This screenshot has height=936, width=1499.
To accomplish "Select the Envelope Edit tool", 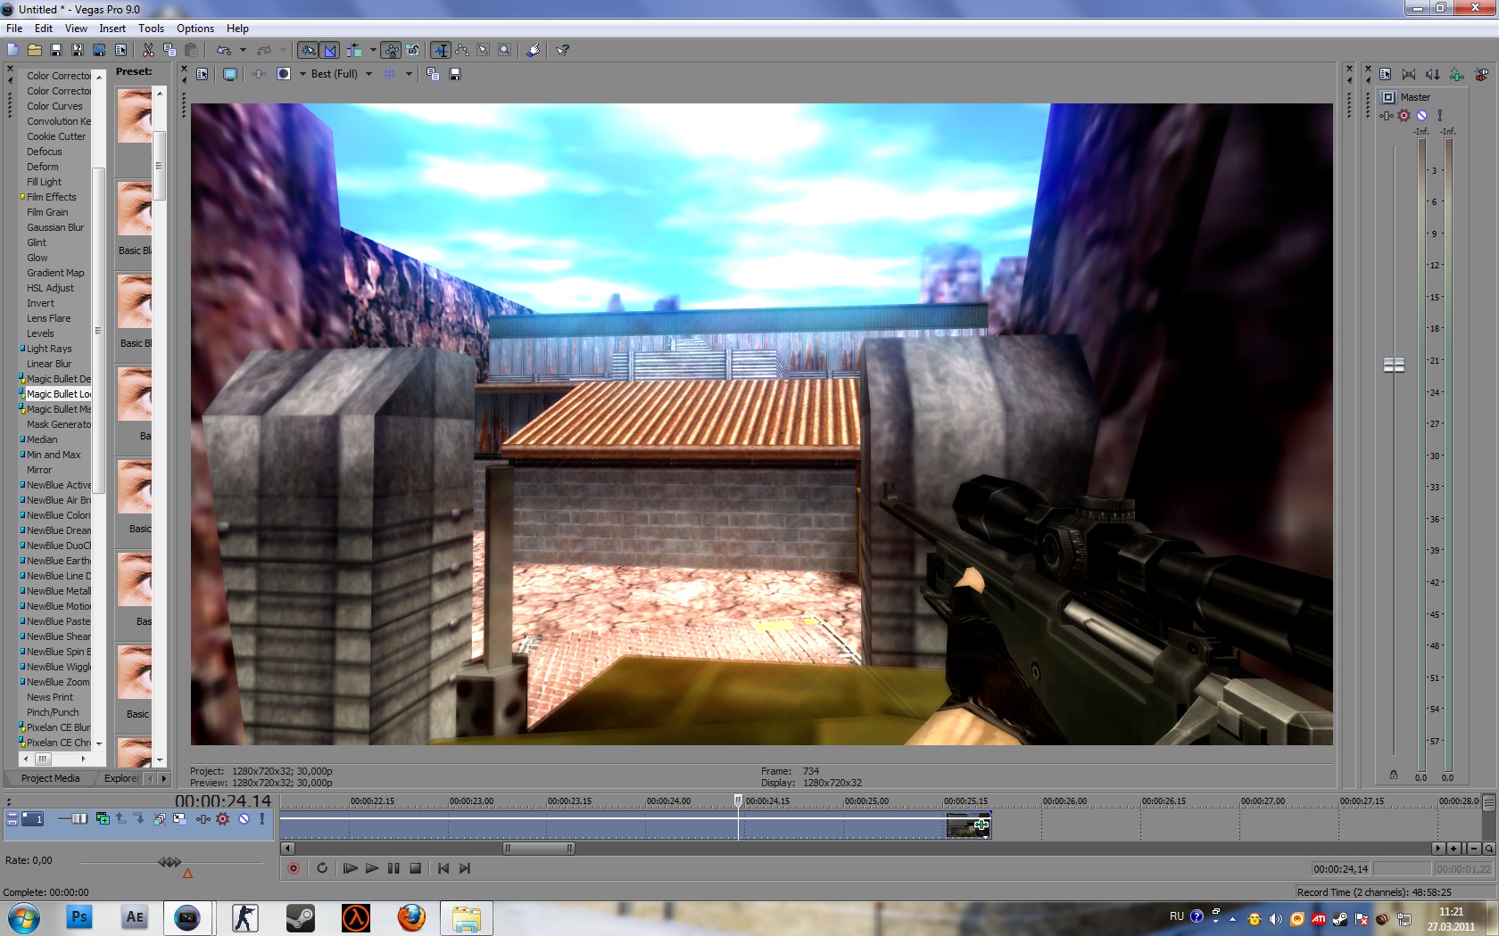I will pyautogui.click(x=462, y=50).
